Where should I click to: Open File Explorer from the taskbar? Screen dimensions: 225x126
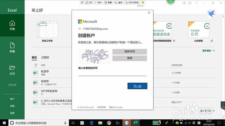pos(100,123)
